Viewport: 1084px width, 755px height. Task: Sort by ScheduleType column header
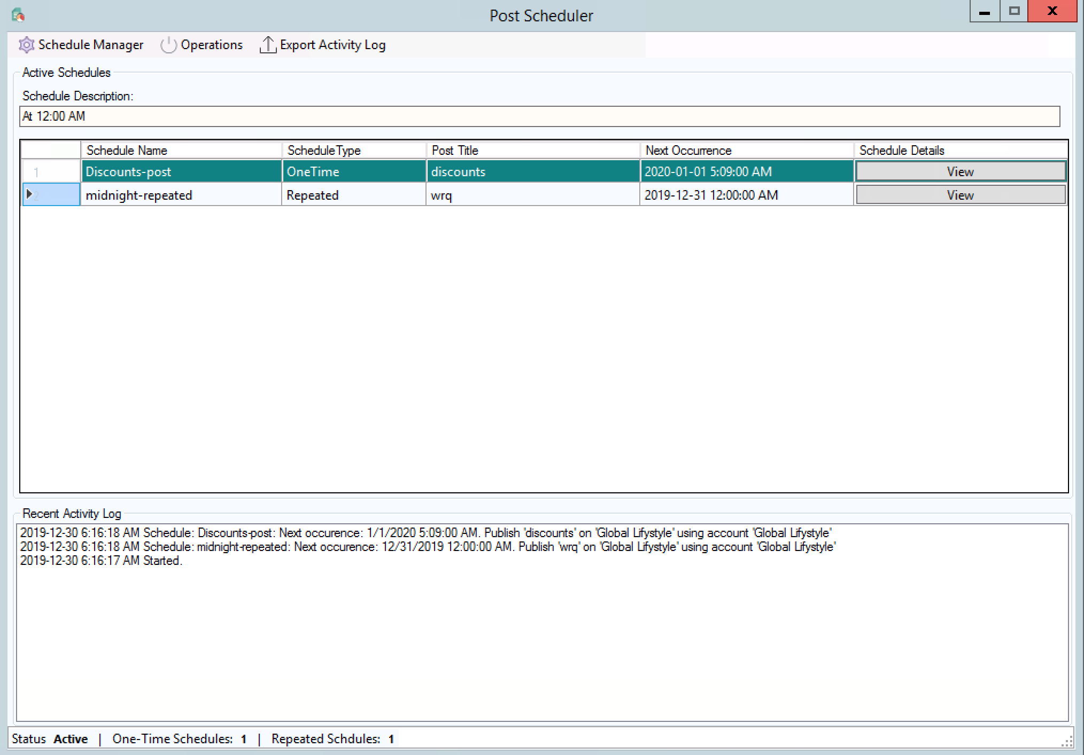(354, 151)
